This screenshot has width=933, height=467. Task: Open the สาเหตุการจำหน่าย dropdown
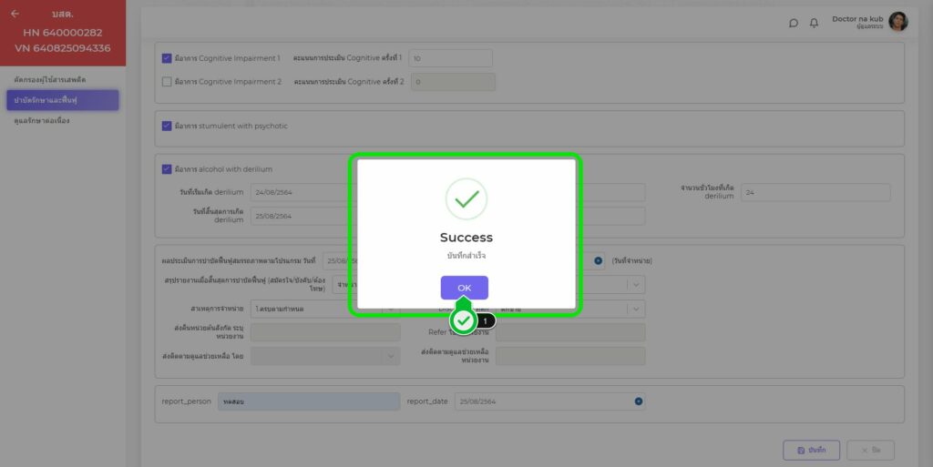click(325, 310)
